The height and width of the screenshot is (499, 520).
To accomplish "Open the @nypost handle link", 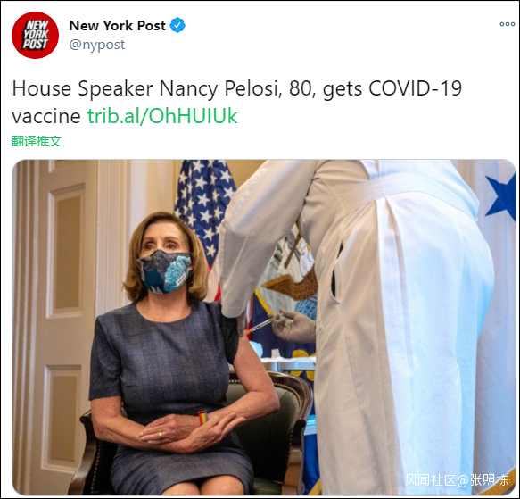I will [x=97, y=45].
